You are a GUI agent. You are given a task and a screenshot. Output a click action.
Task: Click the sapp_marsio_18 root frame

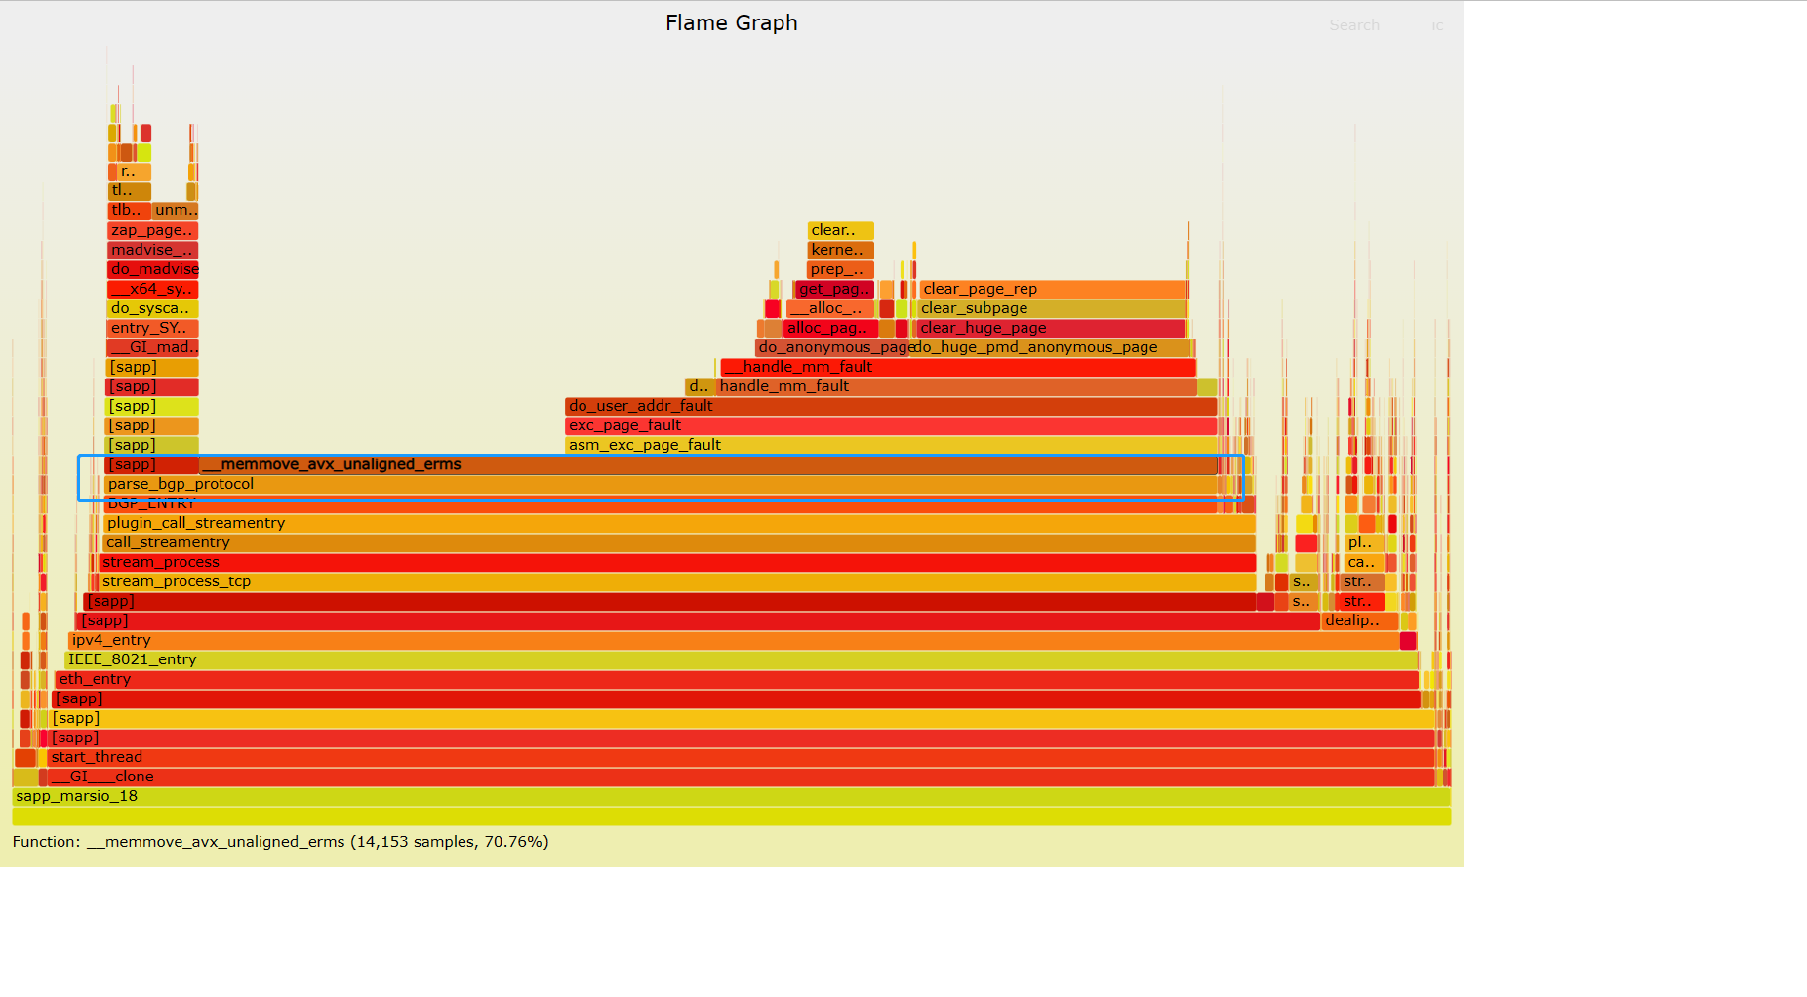[x=731, y=796]
